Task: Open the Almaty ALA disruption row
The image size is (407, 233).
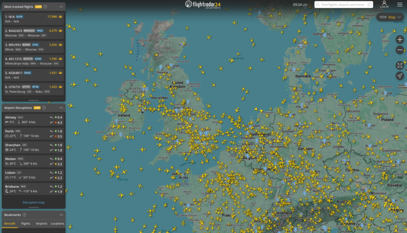Action: pos(34,119)
